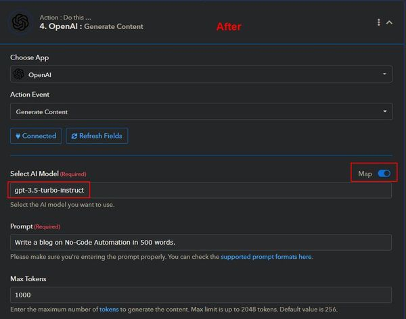The width and height of the screenshot is (406, 319).
Task: Click the Choose App label
Action: pyautogui.click(x=30, y=57)
